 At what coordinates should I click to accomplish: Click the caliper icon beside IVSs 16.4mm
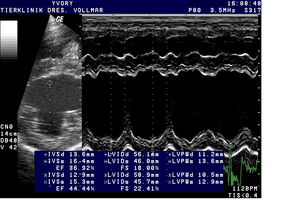pos(45,161)
